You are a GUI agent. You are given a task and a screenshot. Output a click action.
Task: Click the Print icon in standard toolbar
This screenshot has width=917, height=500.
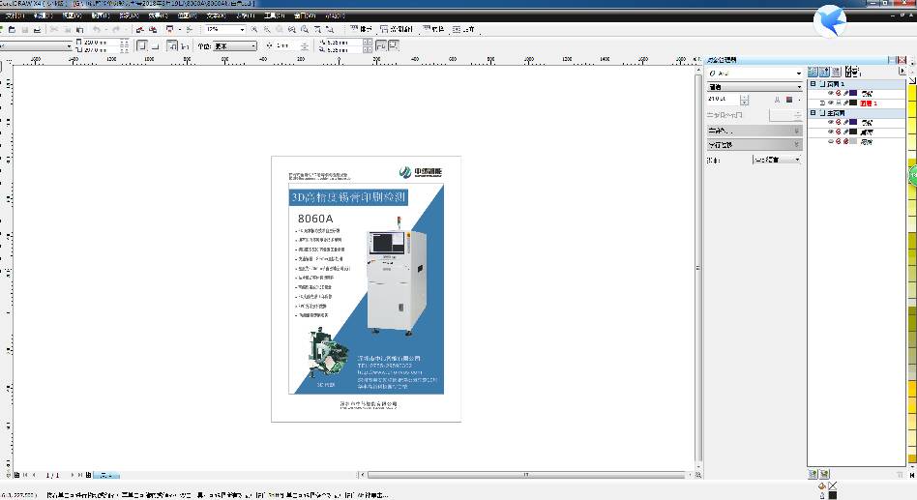pyautogui.click(x=38, y=29)
